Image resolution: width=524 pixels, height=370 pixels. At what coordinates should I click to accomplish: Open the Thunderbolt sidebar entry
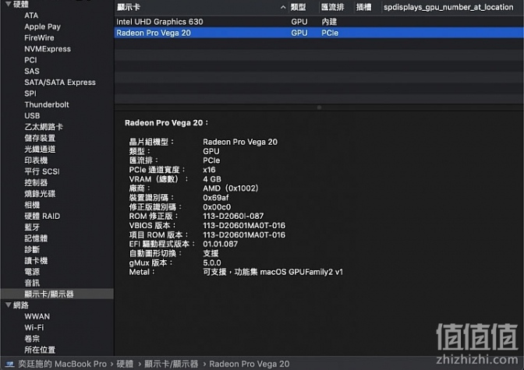coord(47,104)
